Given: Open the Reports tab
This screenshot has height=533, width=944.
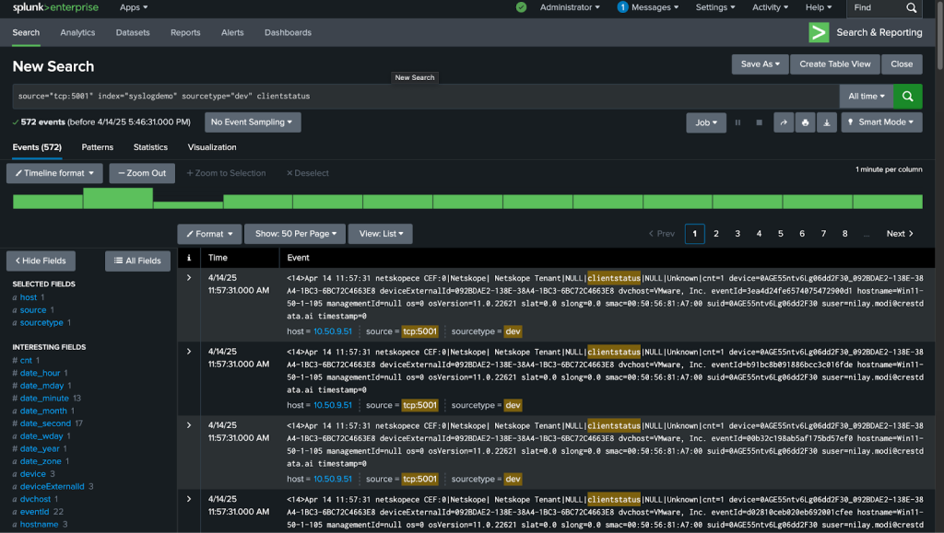Looking at the screenshot, I should 185,32.
